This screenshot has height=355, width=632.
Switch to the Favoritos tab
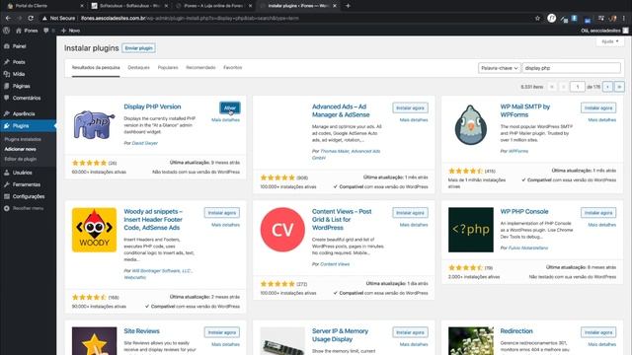click(x=233, y=68)
